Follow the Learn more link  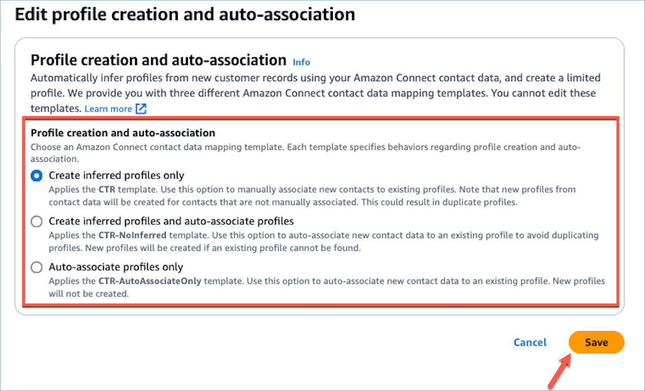click(108, 109)
